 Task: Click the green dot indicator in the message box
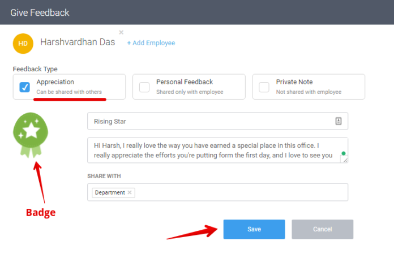(x=343, y=153)
